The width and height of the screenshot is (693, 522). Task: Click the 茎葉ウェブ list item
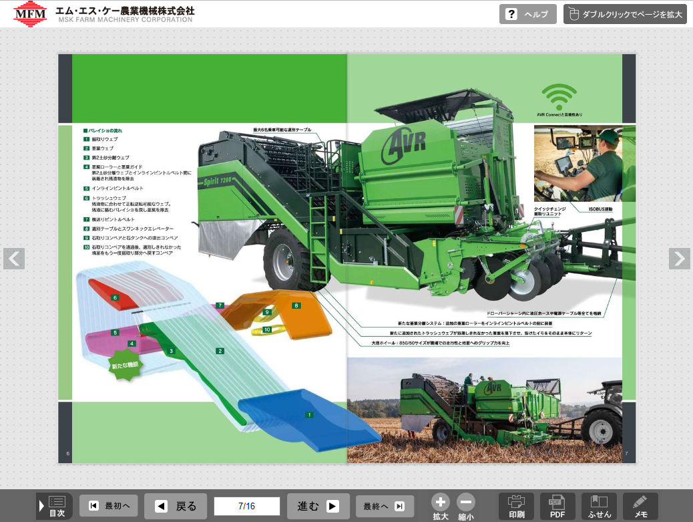click(x=103, y=148)
